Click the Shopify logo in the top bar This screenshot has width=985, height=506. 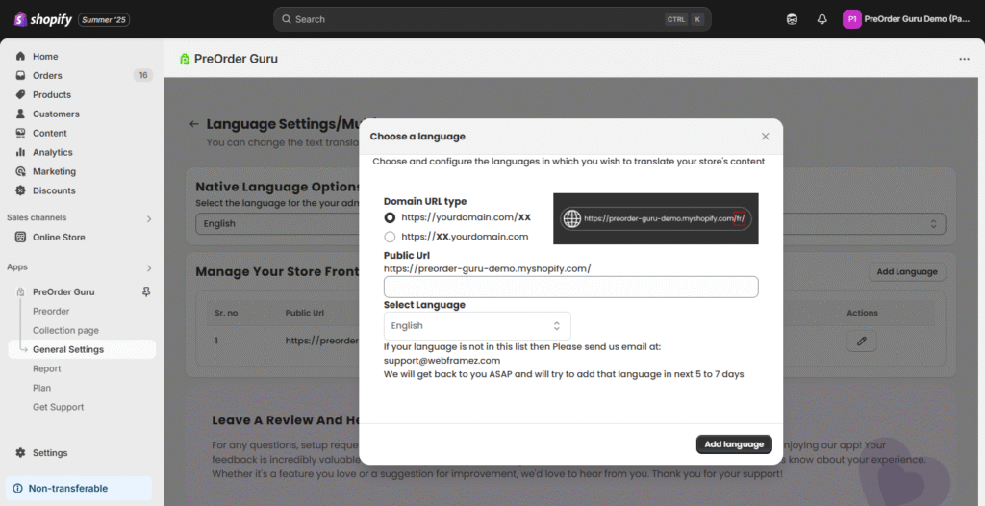[43, 19]
